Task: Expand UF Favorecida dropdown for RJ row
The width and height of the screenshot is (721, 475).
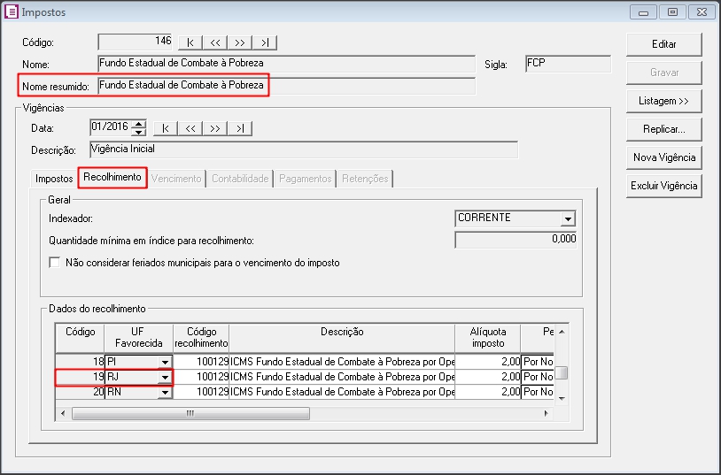Action: (164, 377)
